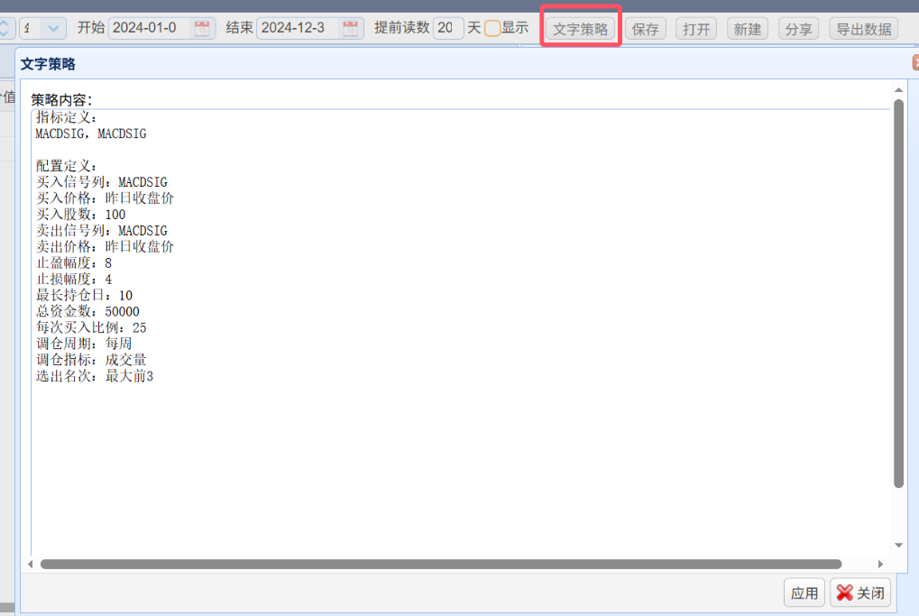This screenshot has height=616, width=919.
Task: Click the line 'MACDSIG, MACDSIG'
Action: coord(91,133)
